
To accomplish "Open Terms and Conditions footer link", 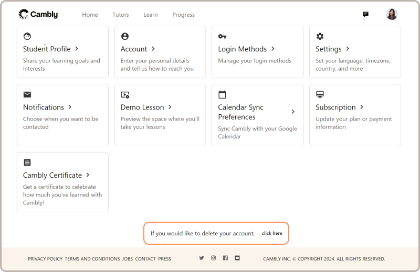I will point(92,259).
